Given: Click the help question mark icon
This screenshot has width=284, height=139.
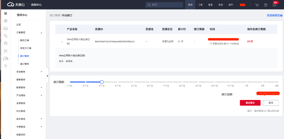Looking at the screenshot, I should [x=266, y=5].
